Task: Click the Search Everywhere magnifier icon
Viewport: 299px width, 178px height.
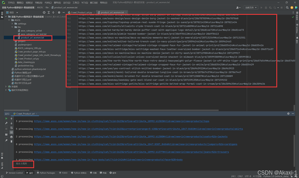Action: coord(287,8)
